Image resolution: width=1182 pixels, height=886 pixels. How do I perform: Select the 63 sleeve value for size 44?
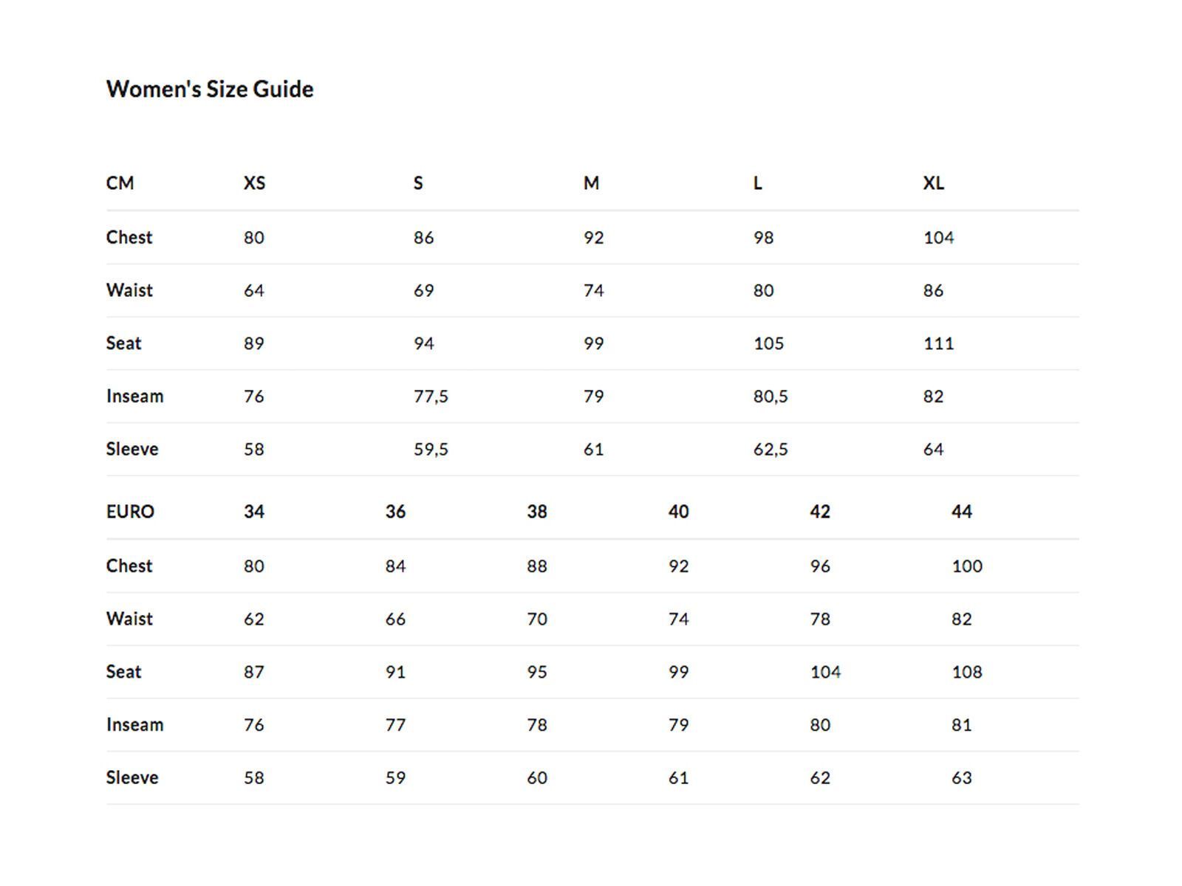[x=961, y=777]
